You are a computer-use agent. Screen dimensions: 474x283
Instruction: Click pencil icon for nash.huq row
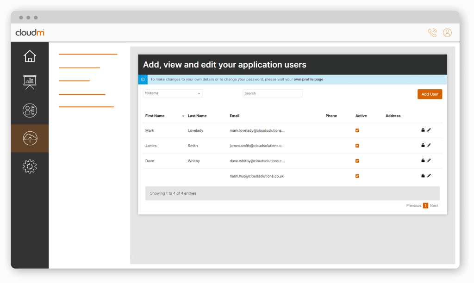pos(429,176)
